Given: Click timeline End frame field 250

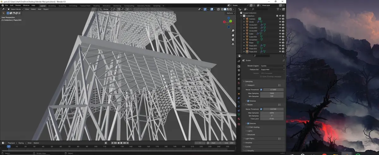Looking at the screenshot, I should pos(230,143).
